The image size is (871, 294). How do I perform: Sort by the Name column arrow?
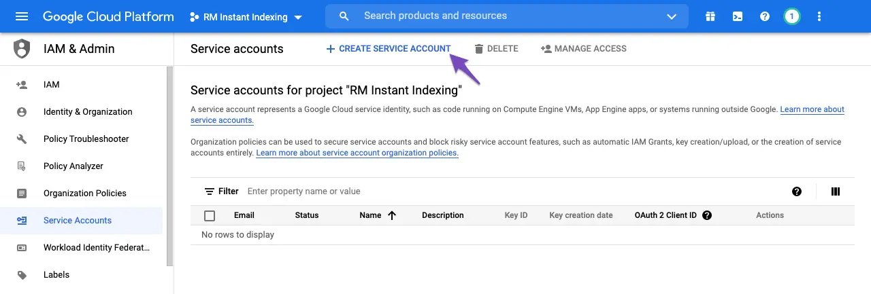point(392,215)
